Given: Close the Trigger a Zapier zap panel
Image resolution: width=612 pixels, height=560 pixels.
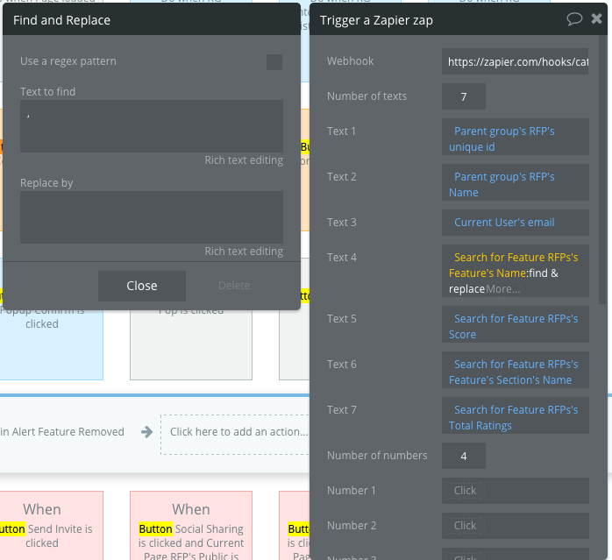Looking at the screenshot, I should tap(596, 18).
